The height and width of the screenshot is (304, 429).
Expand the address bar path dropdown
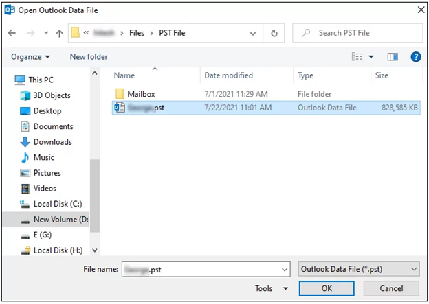tap(253, 34)
